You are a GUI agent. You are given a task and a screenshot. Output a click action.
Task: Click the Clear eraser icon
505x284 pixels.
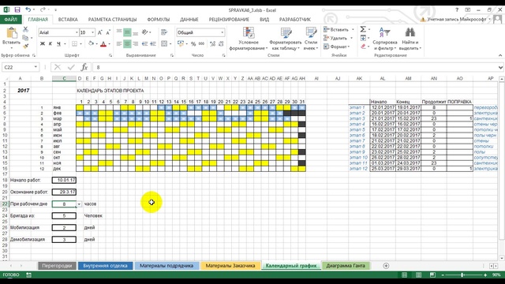pyautogui.click(x=363, y=47)
